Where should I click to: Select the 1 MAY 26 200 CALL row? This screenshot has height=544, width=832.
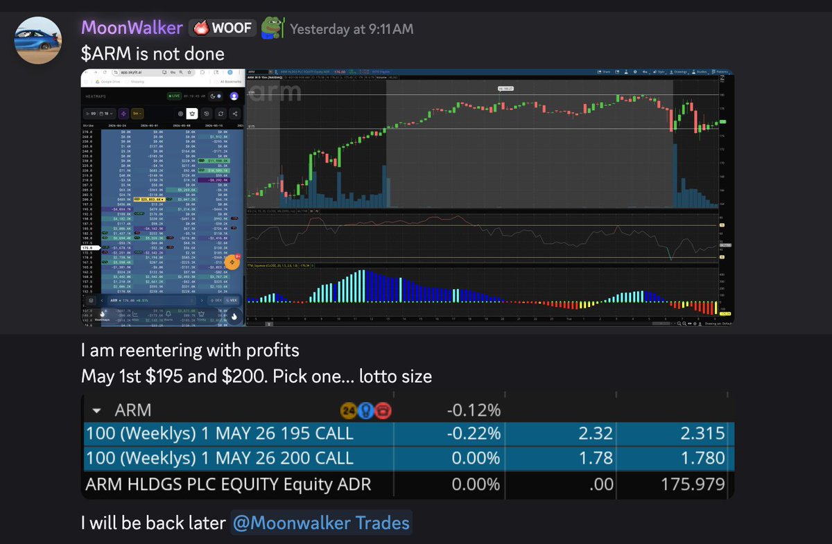[408, 458]
